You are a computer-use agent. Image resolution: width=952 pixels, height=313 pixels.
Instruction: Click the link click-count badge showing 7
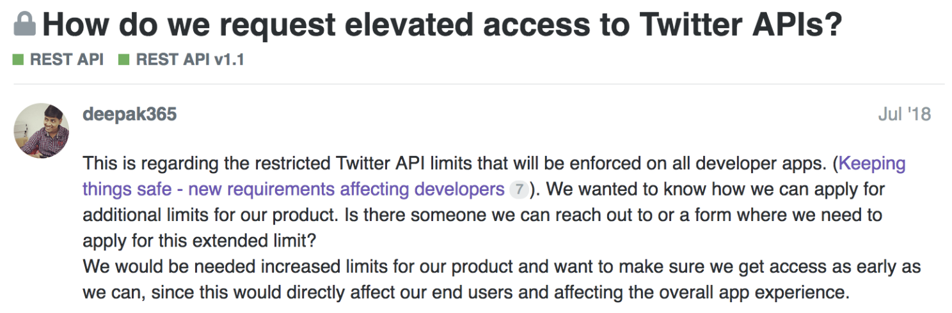(520, 190)
